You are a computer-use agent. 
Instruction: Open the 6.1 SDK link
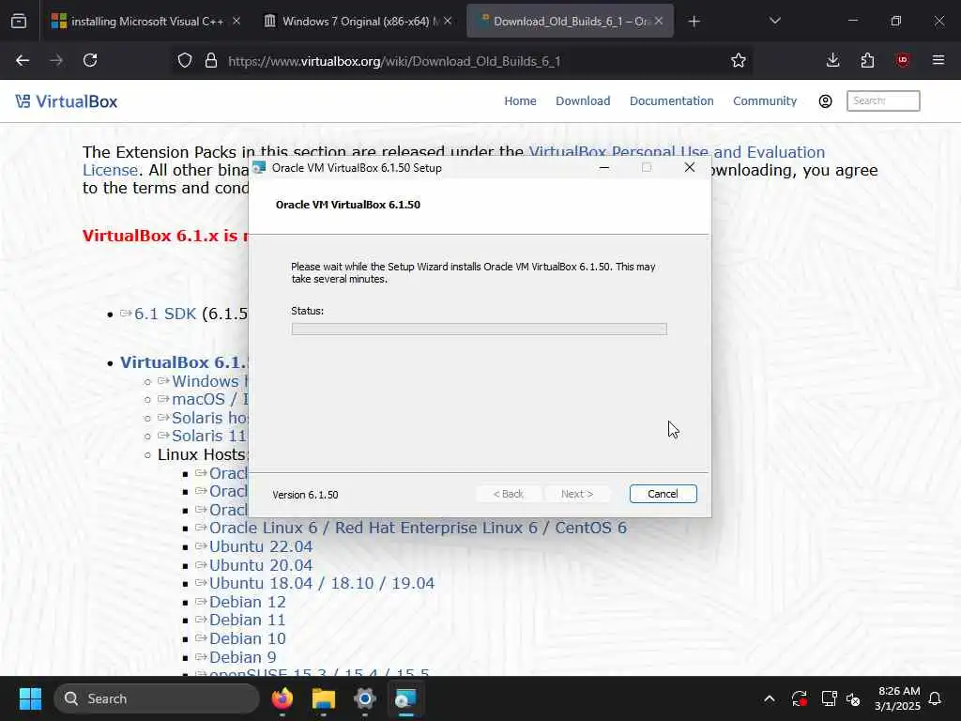coord(165,314)
